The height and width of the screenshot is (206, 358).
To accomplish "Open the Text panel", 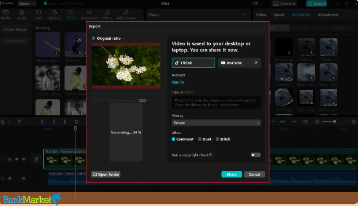I will click(x=38, y=15).
